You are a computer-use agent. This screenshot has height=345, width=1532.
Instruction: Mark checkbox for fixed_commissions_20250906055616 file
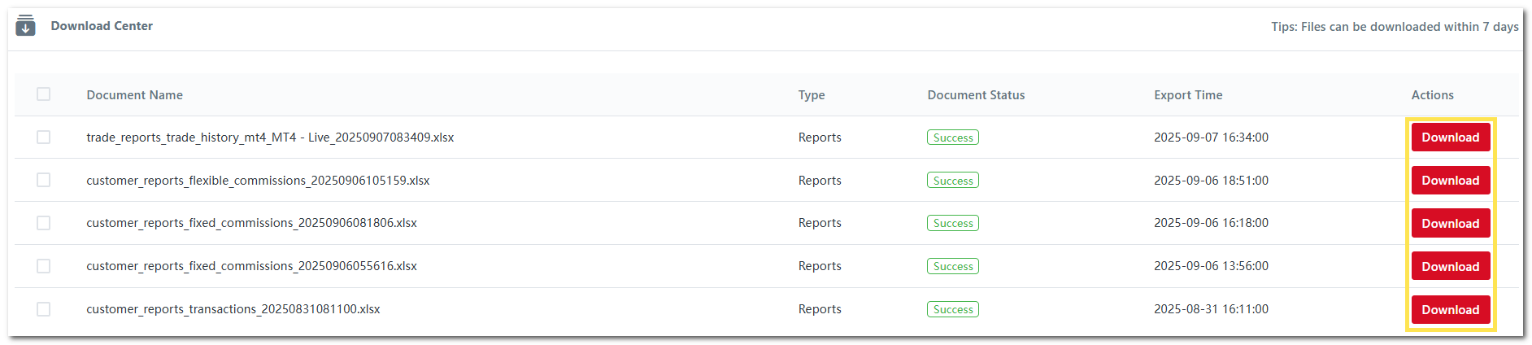point(44,266)
